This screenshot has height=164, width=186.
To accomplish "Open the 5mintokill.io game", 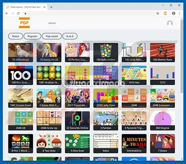I will click(134, 143).
